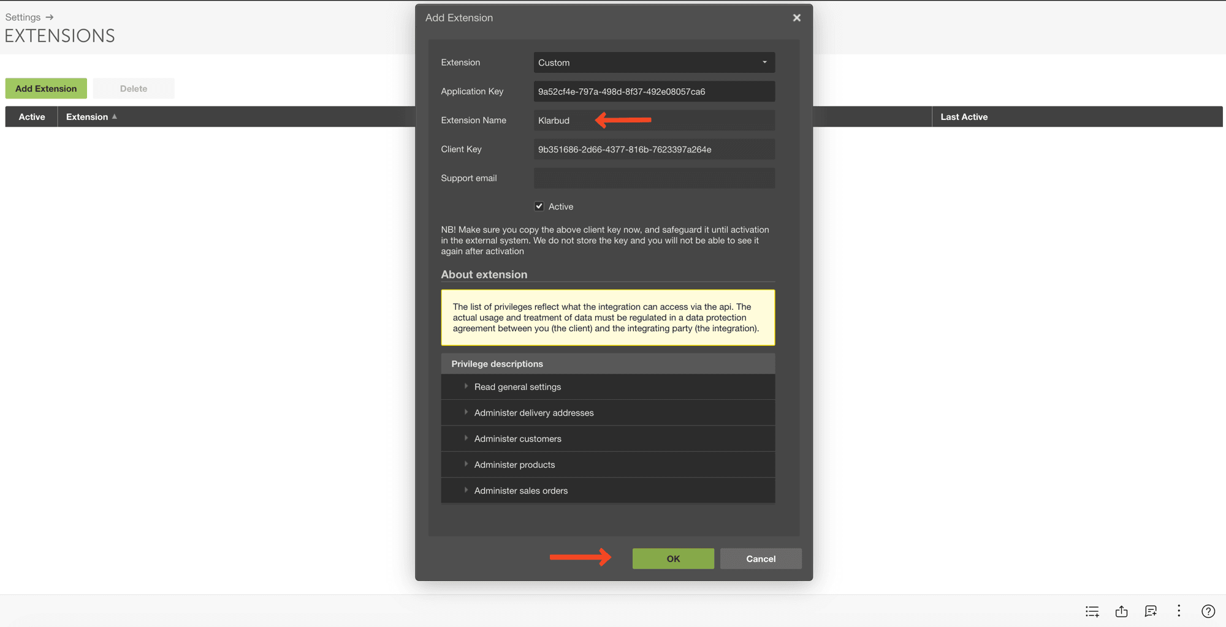
Task: Open the help question mark icon
Action: [1208, 611]
